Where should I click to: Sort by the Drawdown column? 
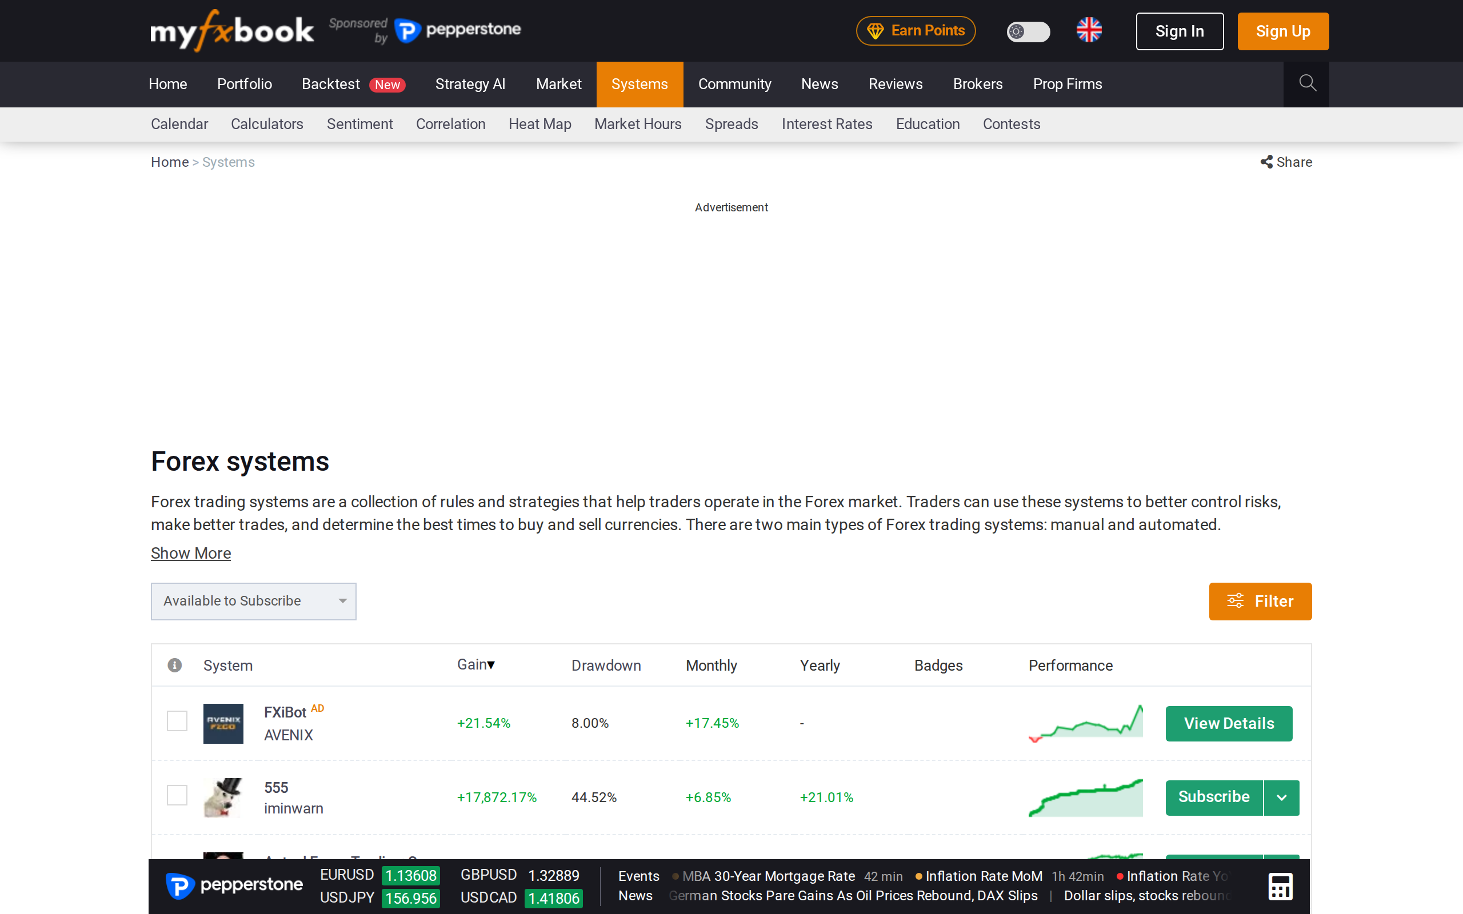606,665
